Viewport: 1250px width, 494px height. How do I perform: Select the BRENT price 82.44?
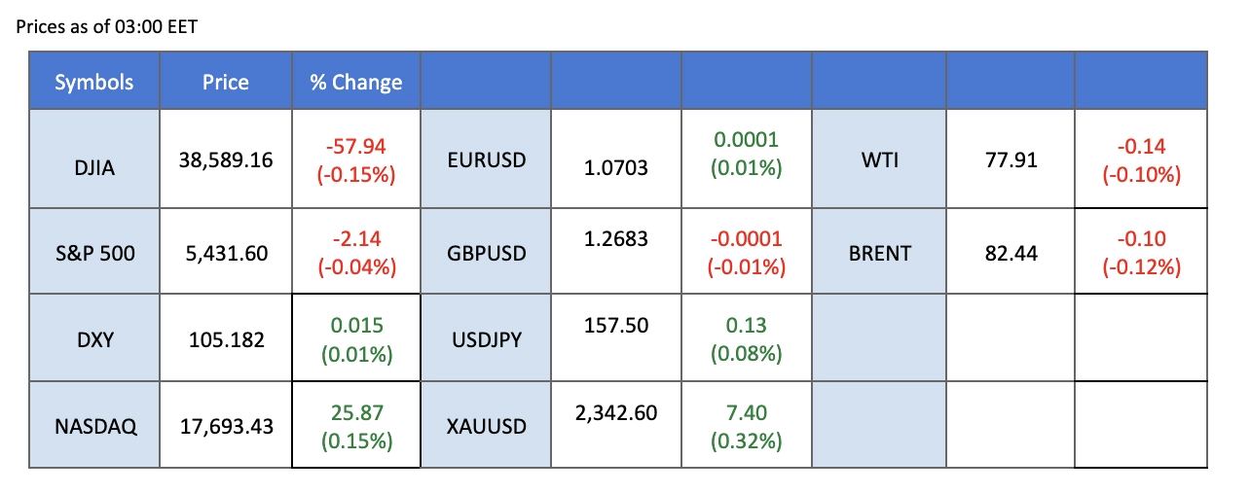point(1010,254)
